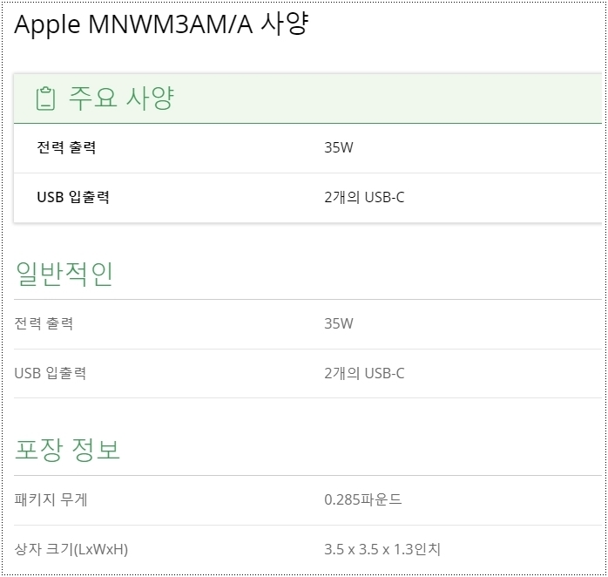Select the 2개의 USB-C value under 일반적인

tap(364, 374)
